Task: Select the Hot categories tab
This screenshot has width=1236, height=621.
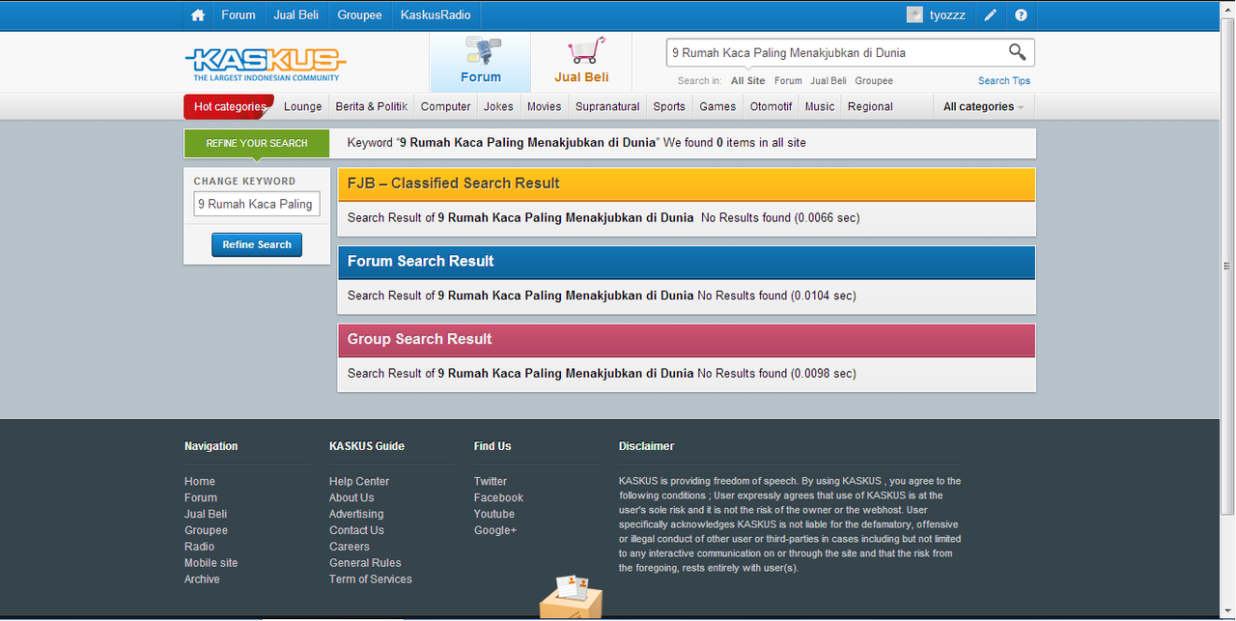Action: click(229, 107)
